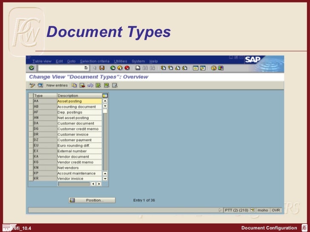
Task: Click the Next page icon
Action: [178, 68]
